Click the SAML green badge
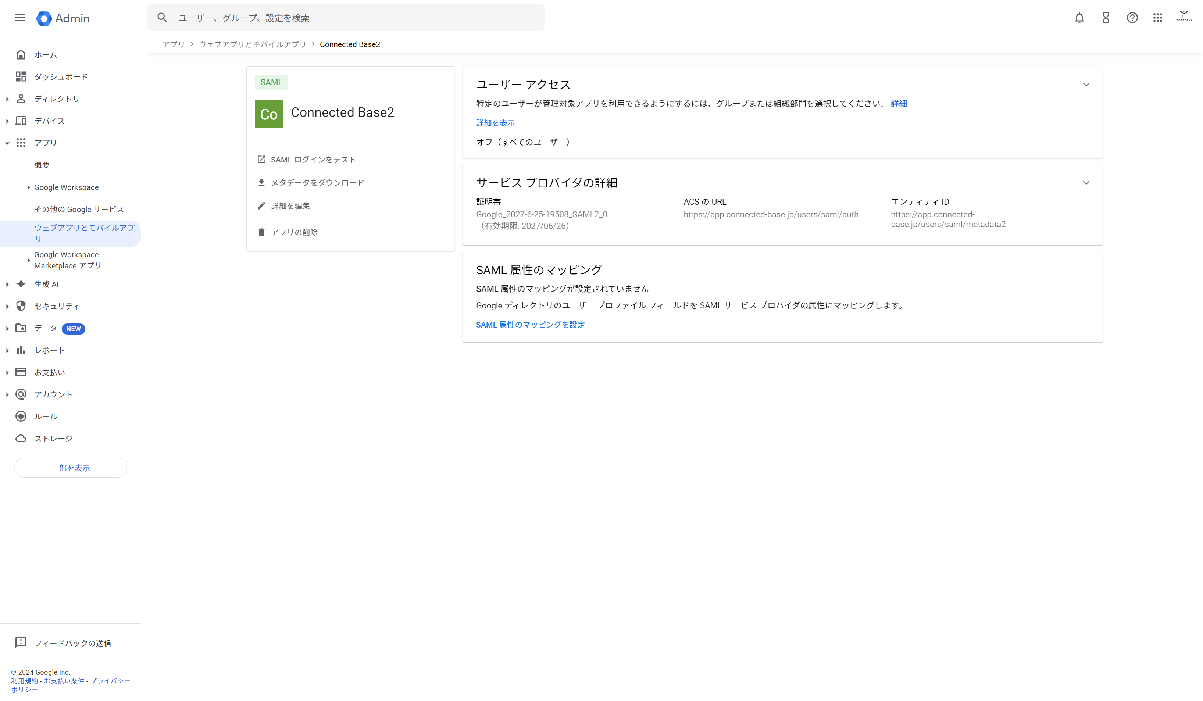The image size is (1203, 701). click(x=271, y=83)
